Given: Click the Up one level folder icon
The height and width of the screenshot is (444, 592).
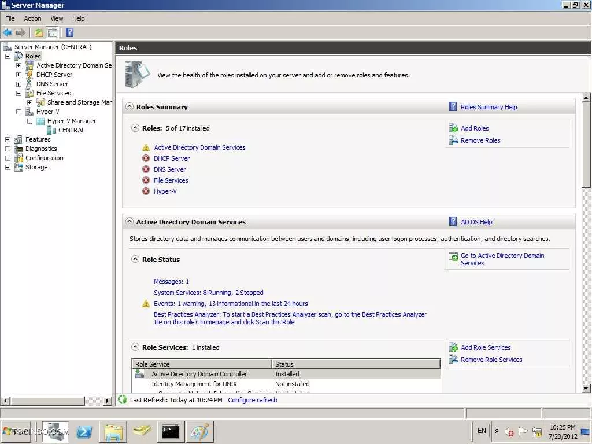Looking at the screenshot, I should (38, 32).
